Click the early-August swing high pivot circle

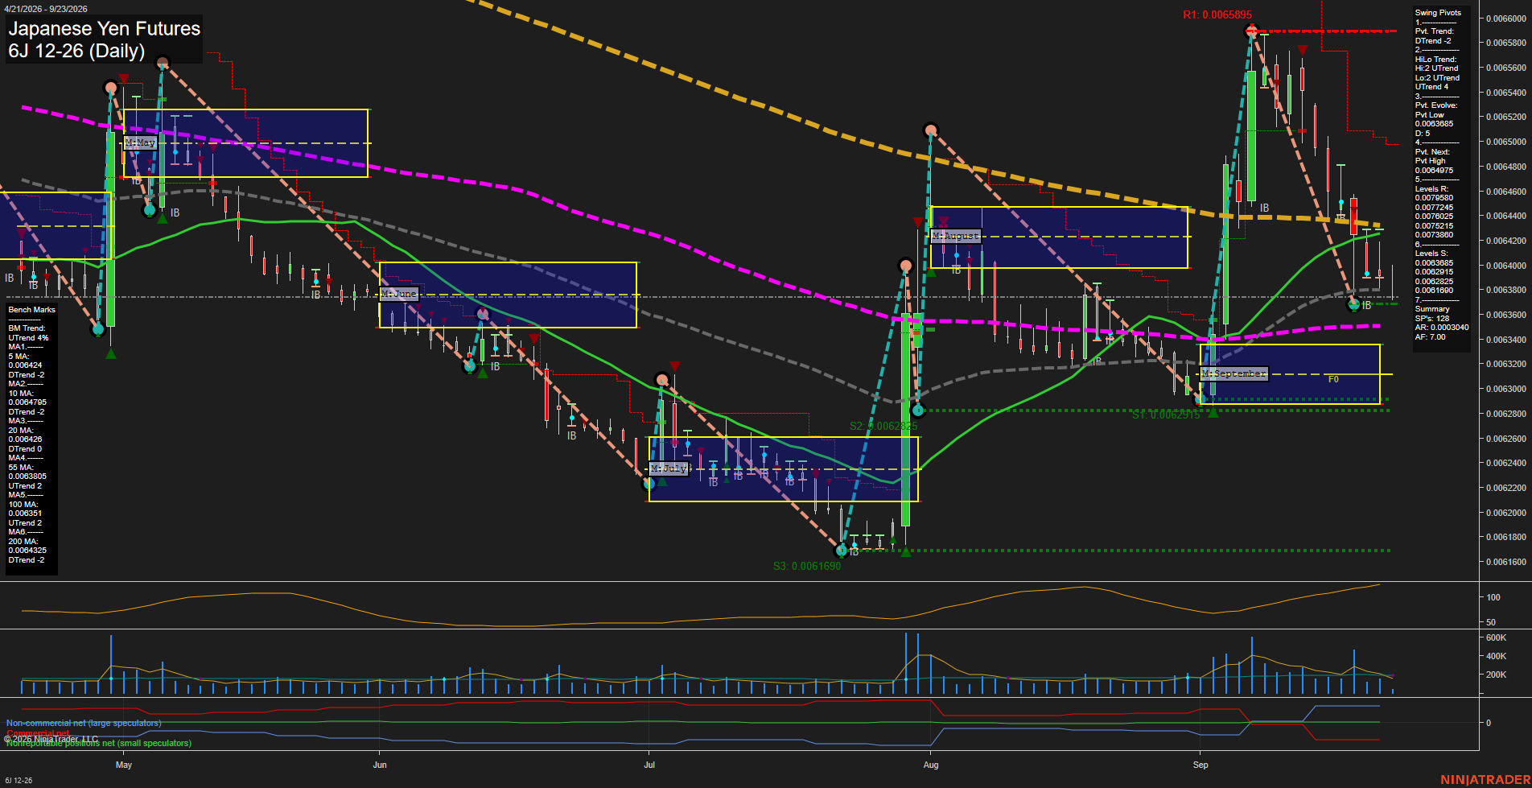pos(931,130)
